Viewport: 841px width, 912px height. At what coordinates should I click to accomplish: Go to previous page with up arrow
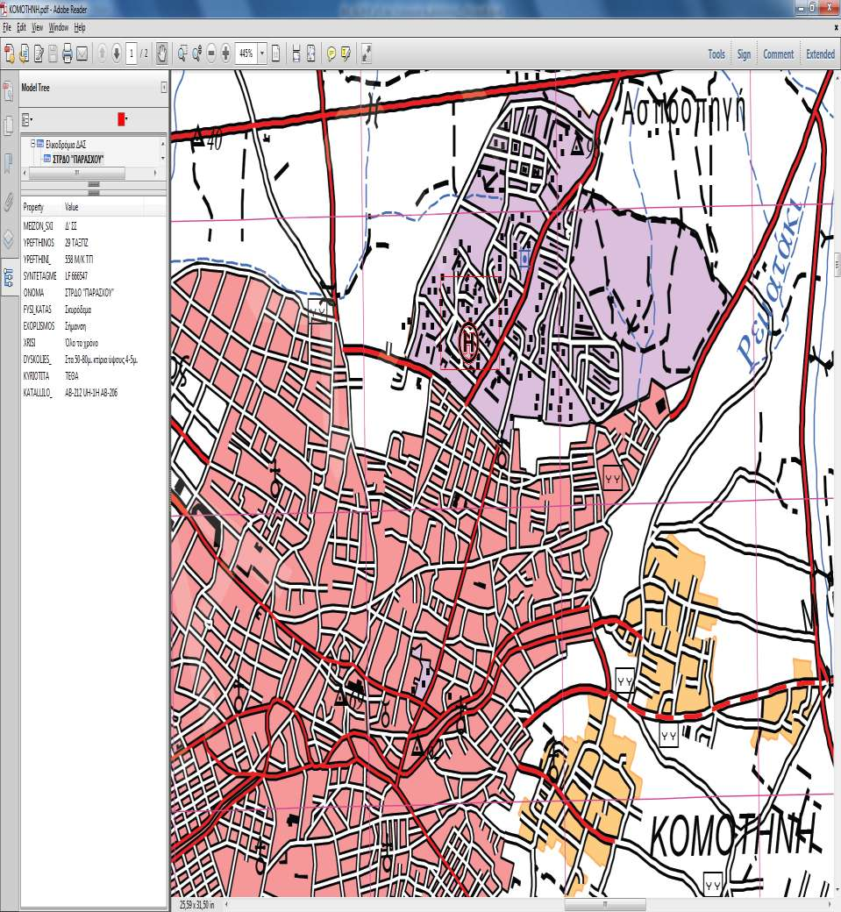(102, 54)
